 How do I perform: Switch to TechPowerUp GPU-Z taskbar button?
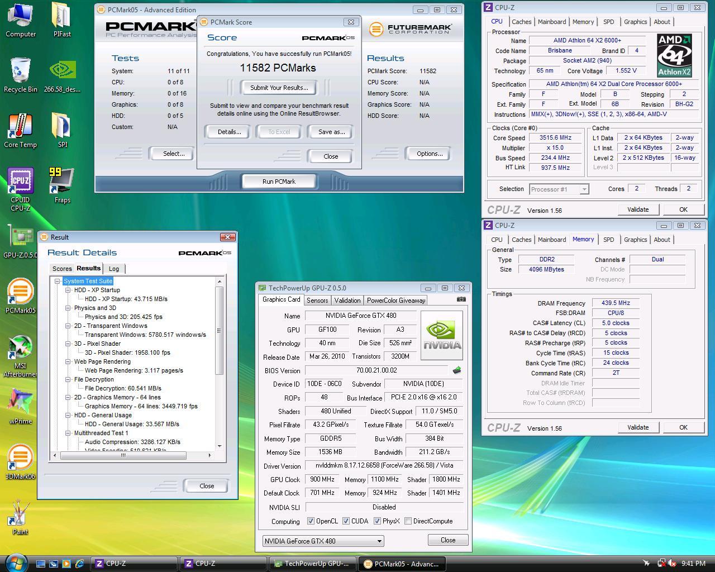click(312, 564)
